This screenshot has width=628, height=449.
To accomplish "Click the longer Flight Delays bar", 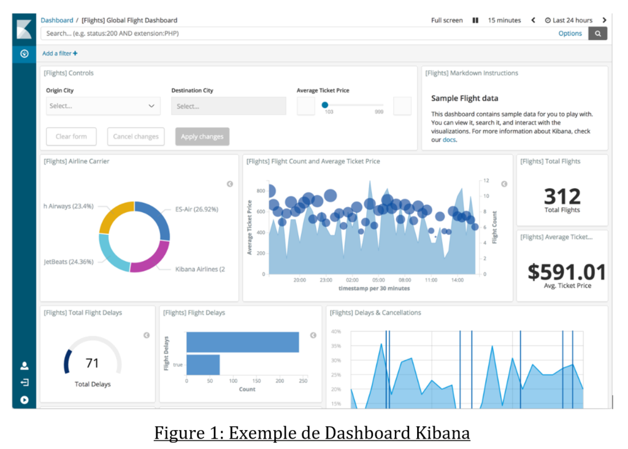I will pyautogui.click(x=243, y=342).
